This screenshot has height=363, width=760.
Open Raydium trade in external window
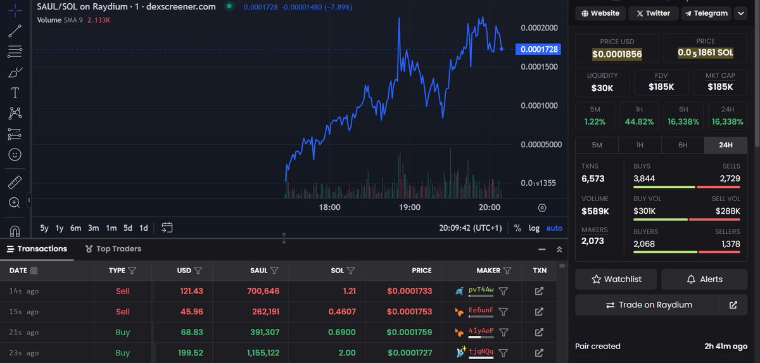[x=733, y=305]
